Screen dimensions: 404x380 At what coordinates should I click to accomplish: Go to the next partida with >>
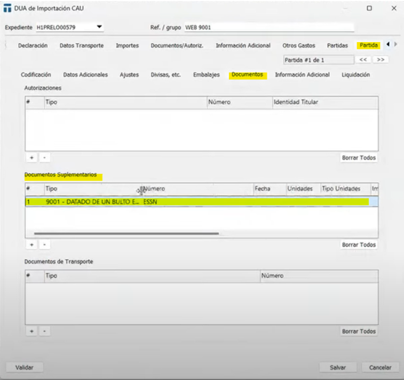[380, 60]
